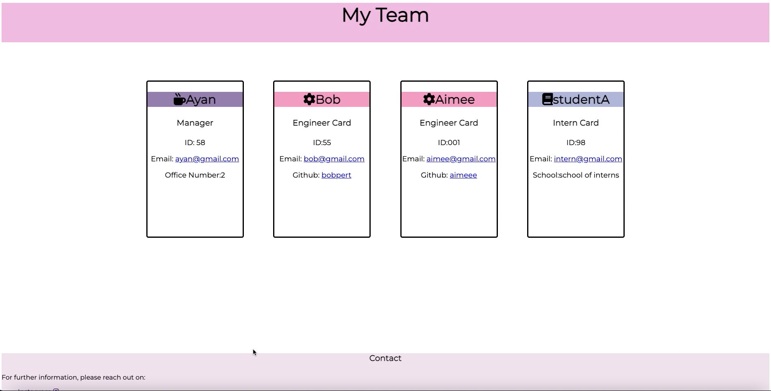Viewport: 771px width, 391px height.
Task: Click the My Team page title
Action: point(385,15)
